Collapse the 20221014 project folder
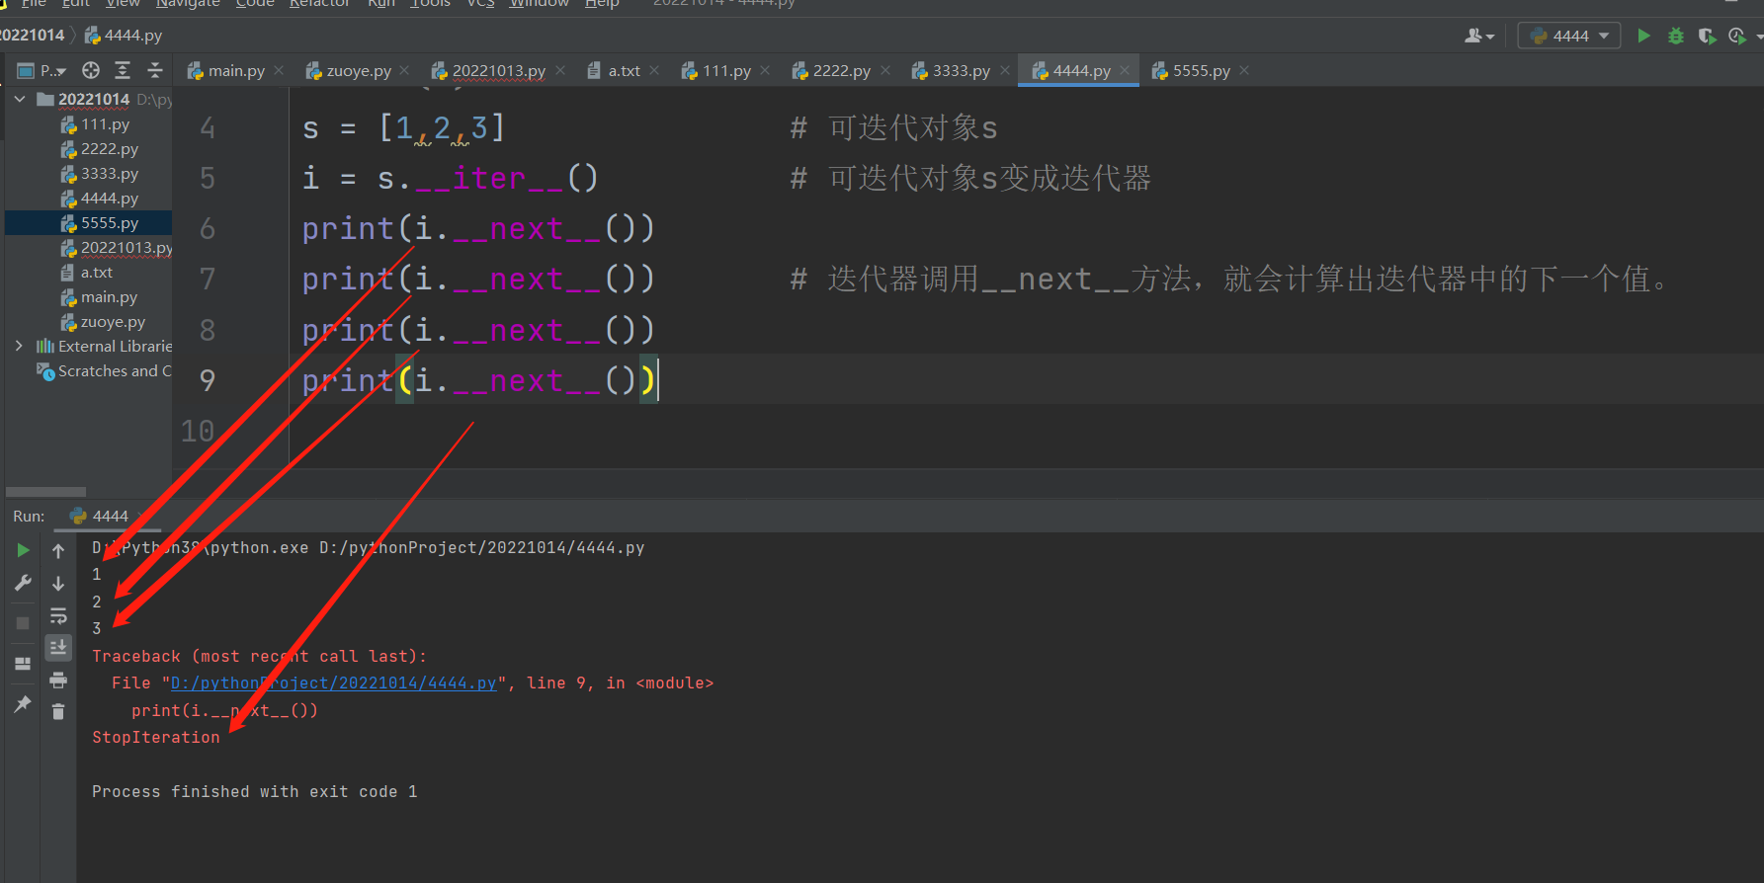This screenshot has height=883, width=1764. [x=20, y=99]
